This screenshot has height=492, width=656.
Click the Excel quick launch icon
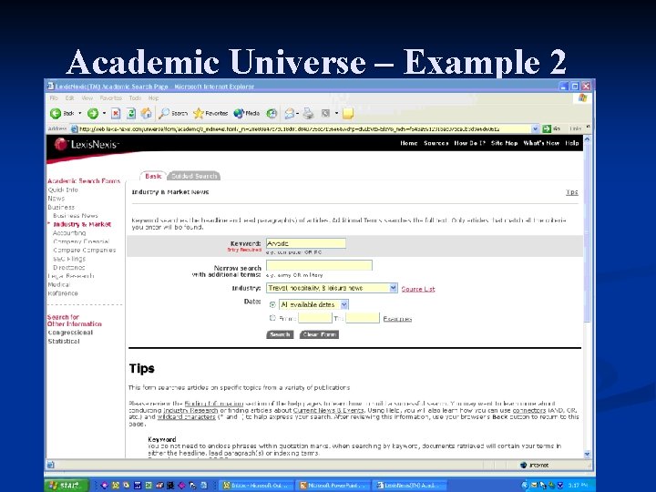coord(149,486)
